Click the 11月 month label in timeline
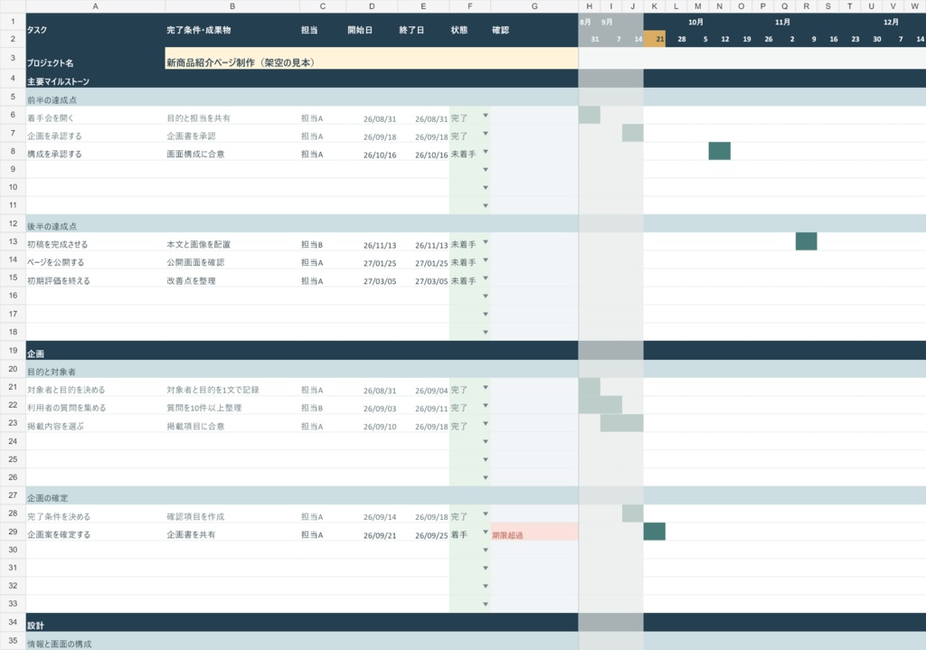This screenshot has height=650, width=926. [782, 22]
